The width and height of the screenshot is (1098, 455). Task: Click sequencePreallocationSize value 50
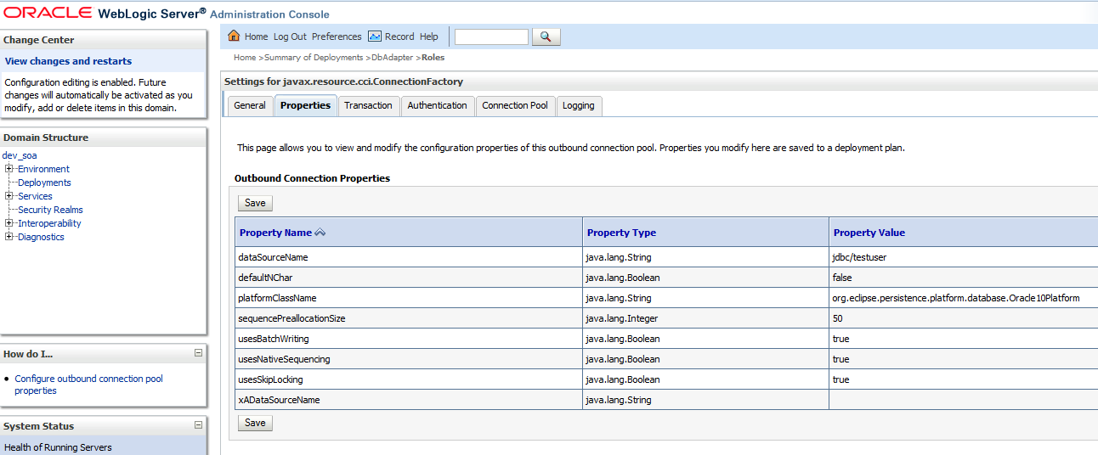click(837, 318)
